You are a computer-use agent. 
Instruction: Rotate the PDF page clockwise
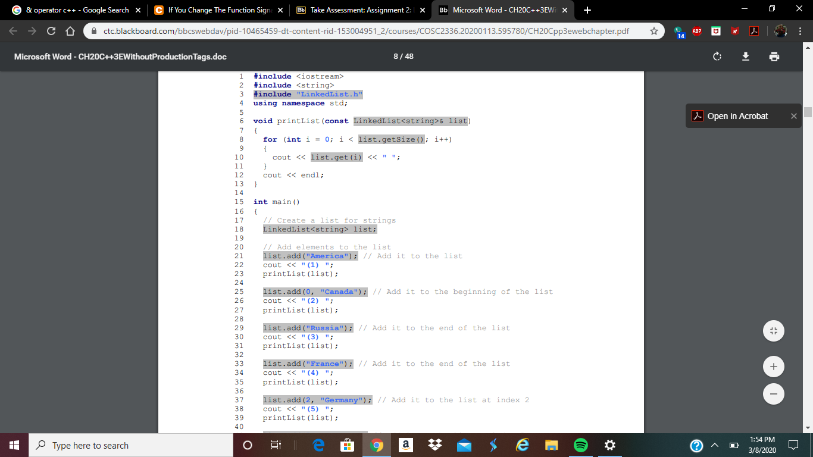(717, 57)
